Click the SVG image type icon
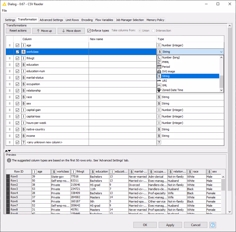Viewport: 236px width, 232px height. pyautogui.click(x=159, y=71)
